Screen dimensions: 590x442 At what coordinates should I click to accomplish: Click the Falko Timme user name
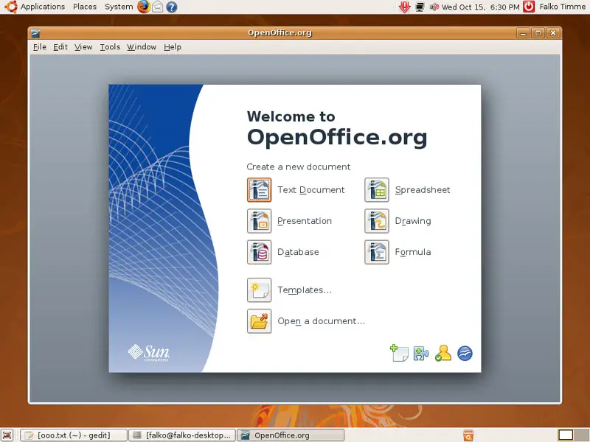pos(563,7)
